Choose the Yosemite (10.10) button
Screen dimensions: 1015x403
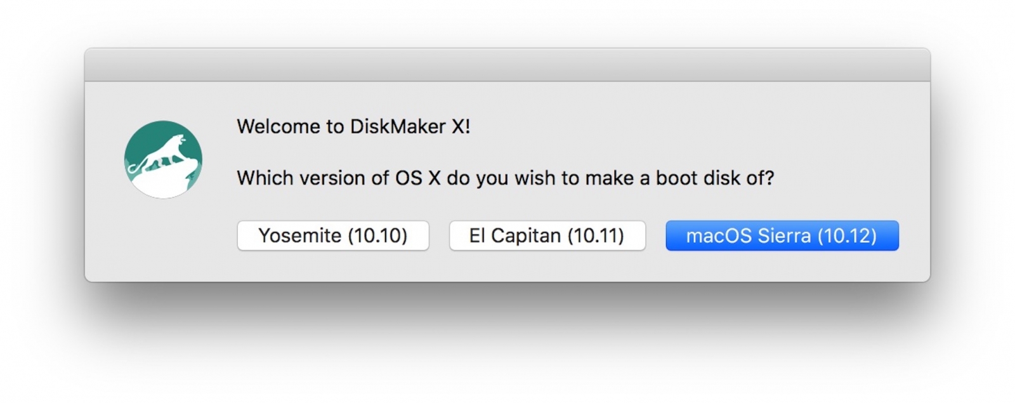click(x=333, y=235)
